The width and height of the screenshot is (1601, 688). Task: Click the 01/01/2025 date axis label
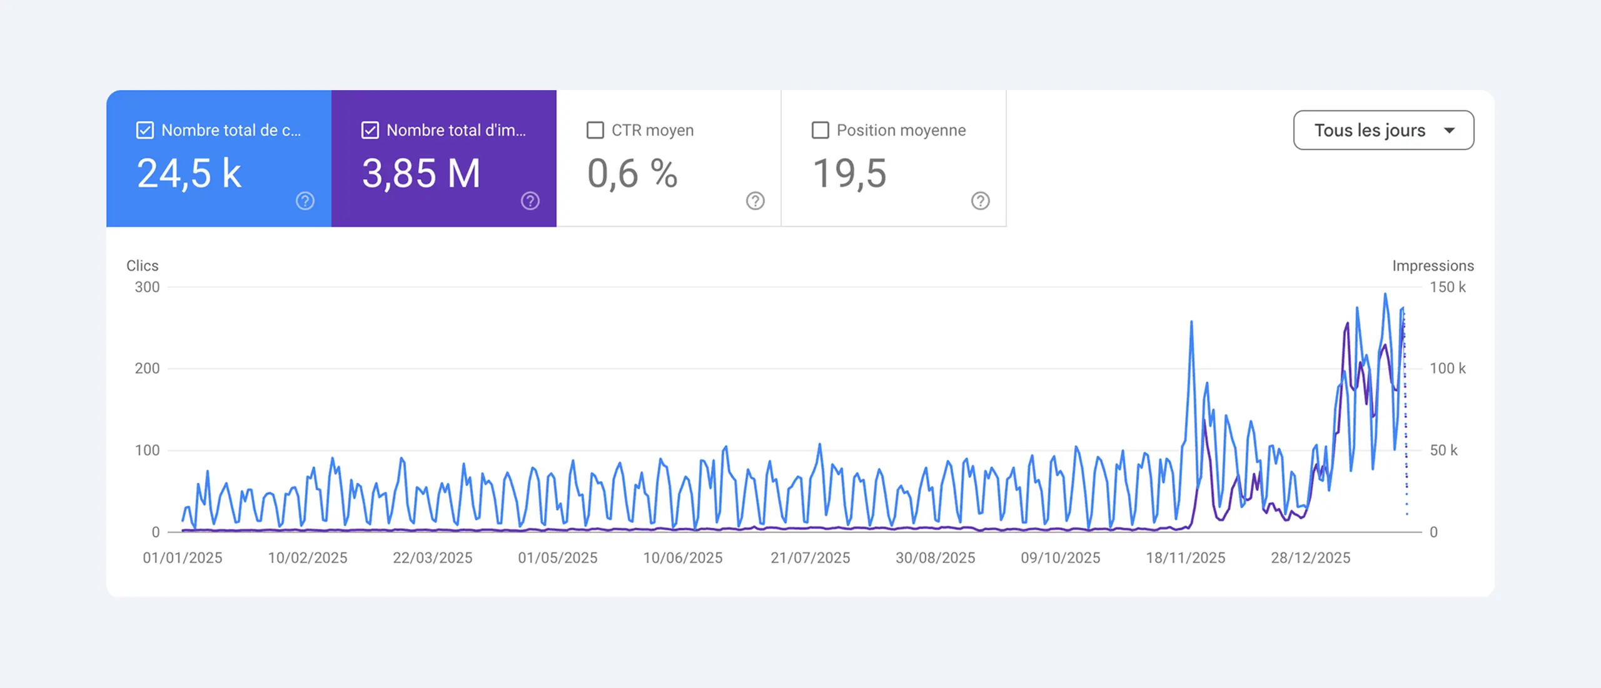(182, 557)
